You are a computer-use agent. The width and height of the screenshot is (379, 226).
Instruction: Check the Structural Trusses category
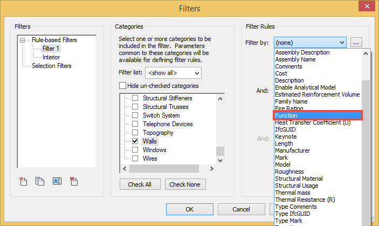click(x=135, y=107)
